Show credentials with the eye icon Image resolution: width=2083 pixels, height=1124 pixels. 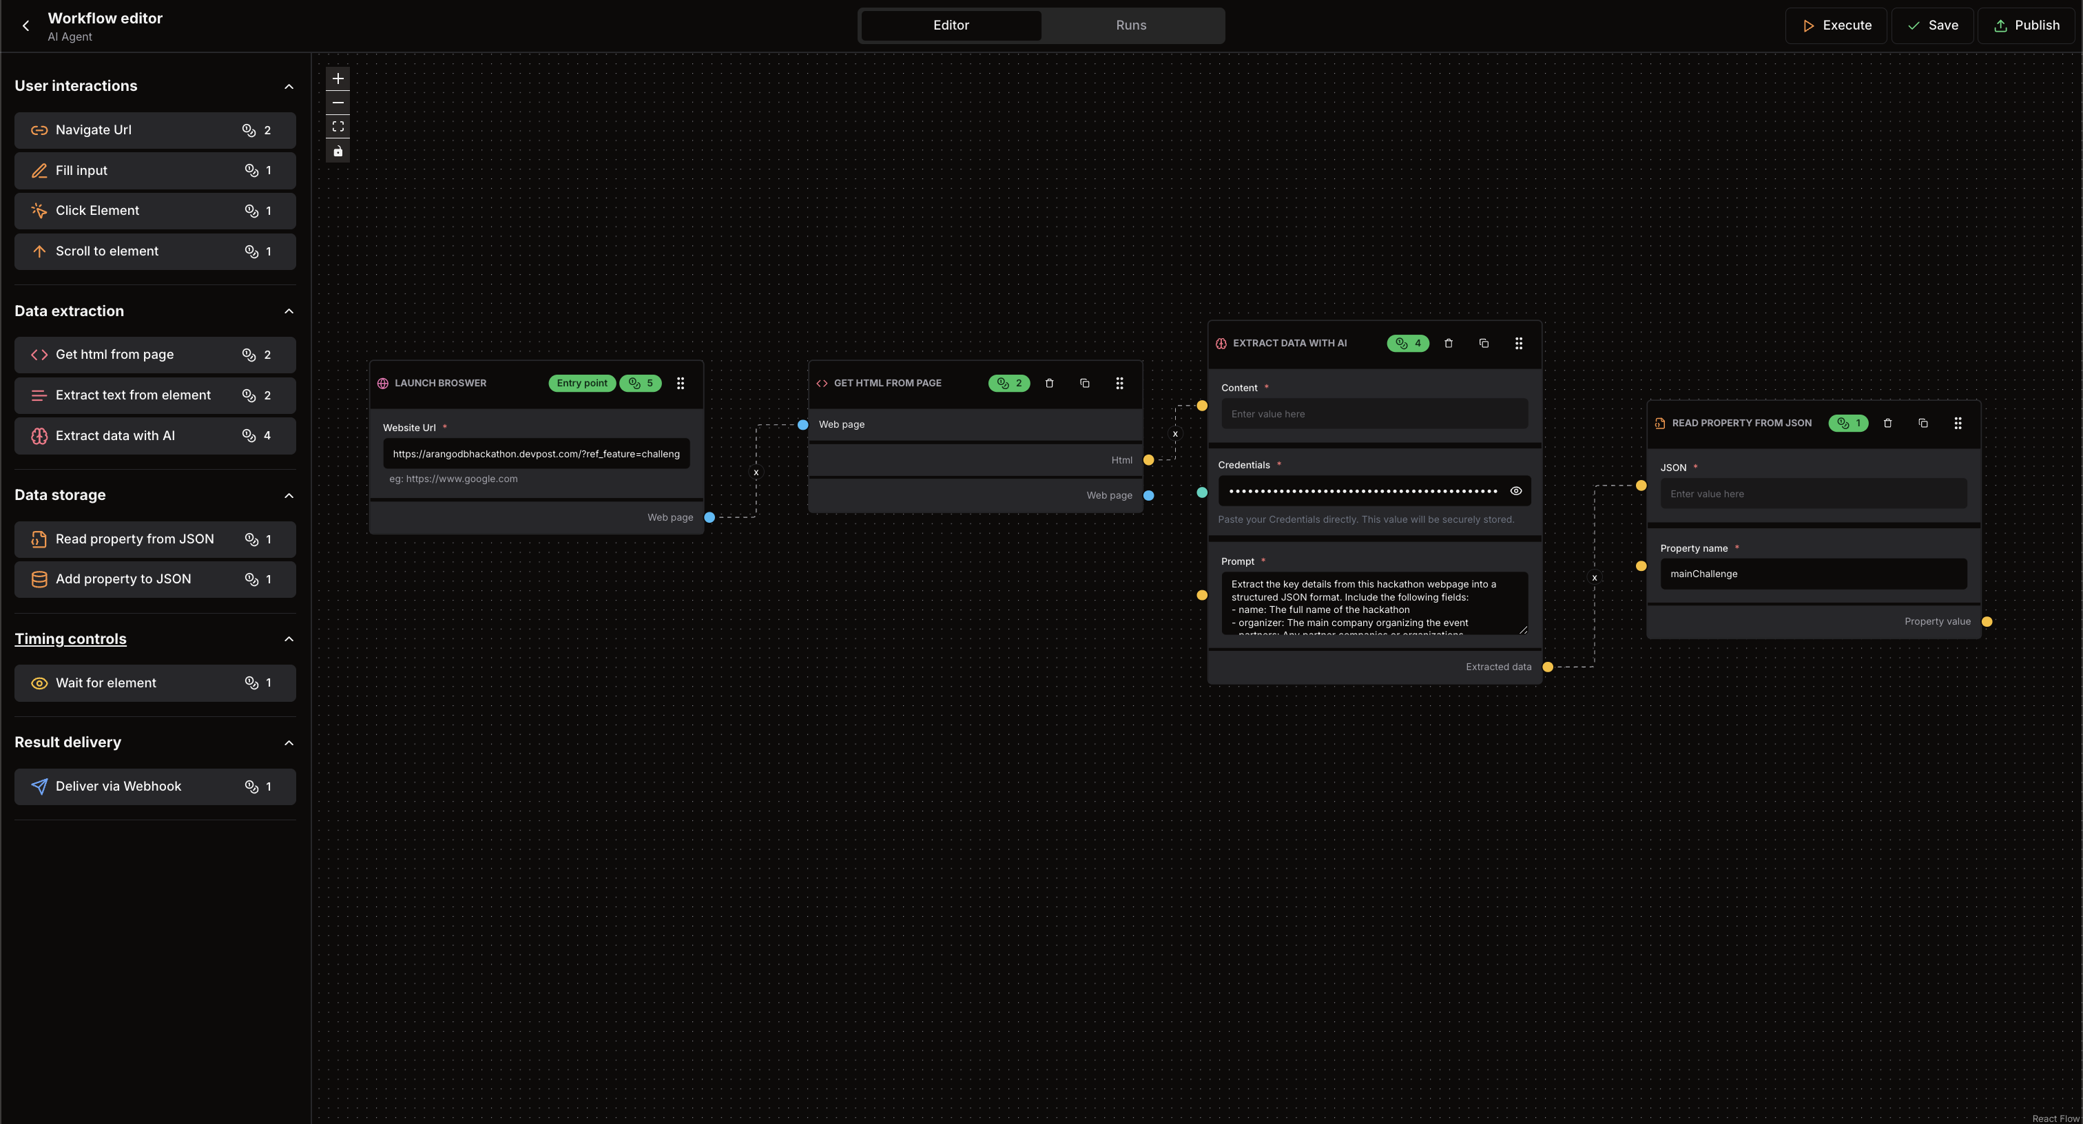tap(1515, 491)
